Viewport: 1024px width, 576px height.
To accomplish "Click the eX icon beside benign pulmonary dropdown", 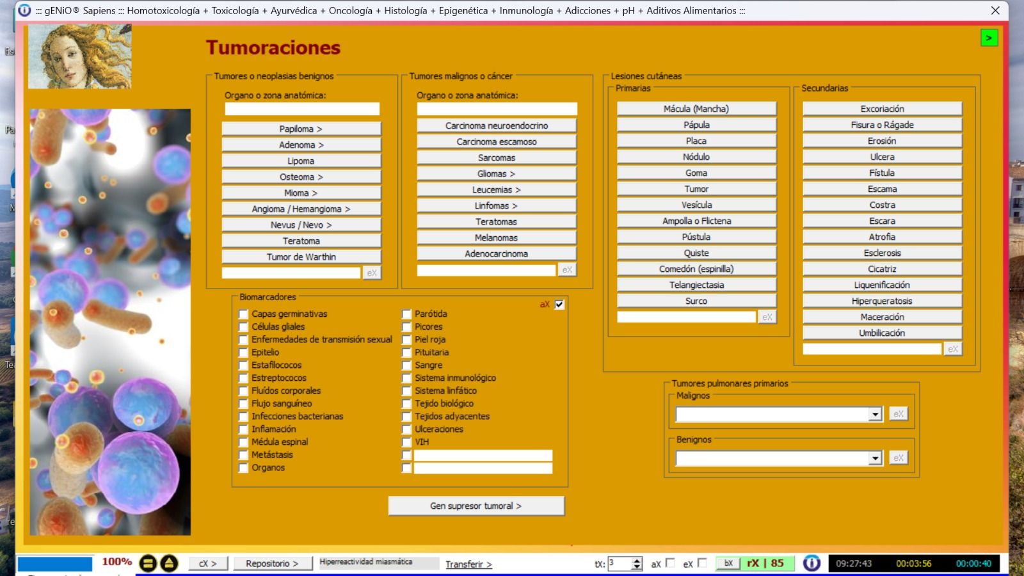I will (898, 458).
